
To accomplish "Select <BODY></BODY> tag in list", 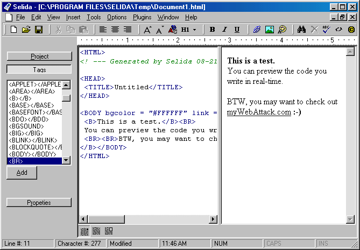I will click(35, 154).
